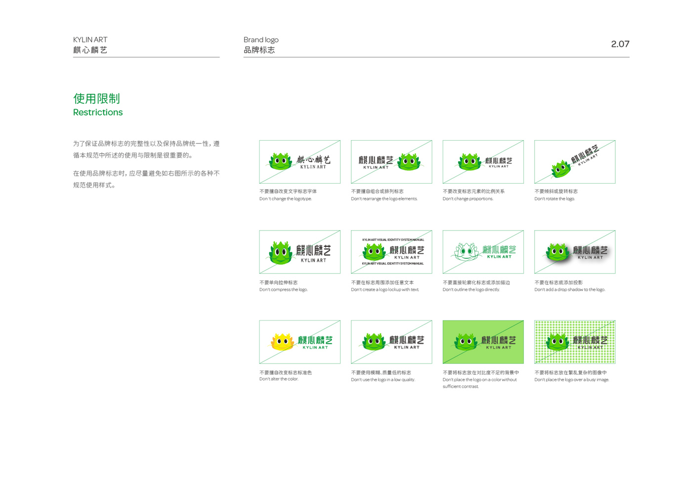Click the 'Don't change proportions' logo thumbnail
This screenshot has width=675, height=481.
[483, 162]
